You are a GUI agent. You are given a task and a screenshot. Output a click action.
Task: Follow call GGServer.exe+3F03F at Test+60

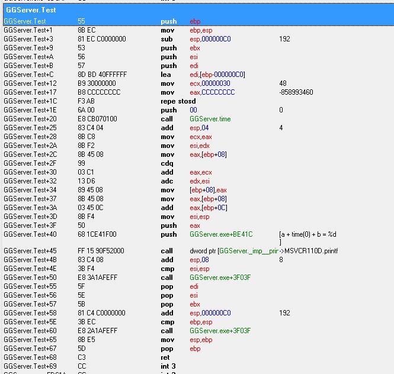pyautogui.click(x=220, y=331)
